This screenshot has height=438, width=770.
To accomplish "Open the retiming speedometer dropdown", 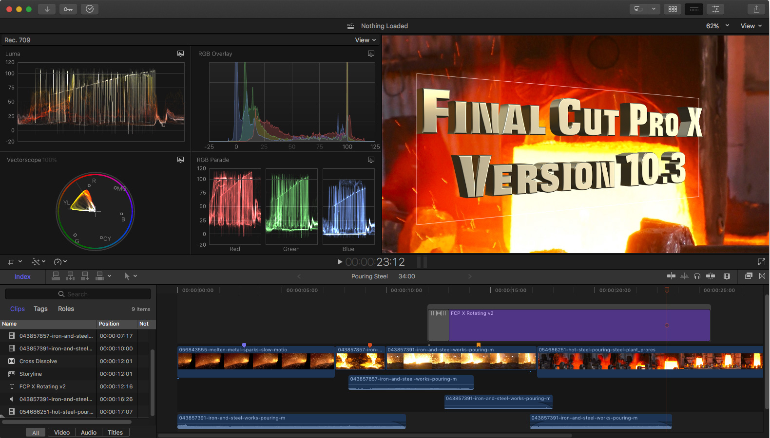I will [60, 261].
